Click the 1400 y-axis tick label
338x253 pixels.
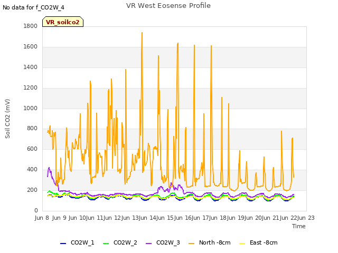pyautogui.click(x=31, y=67)
